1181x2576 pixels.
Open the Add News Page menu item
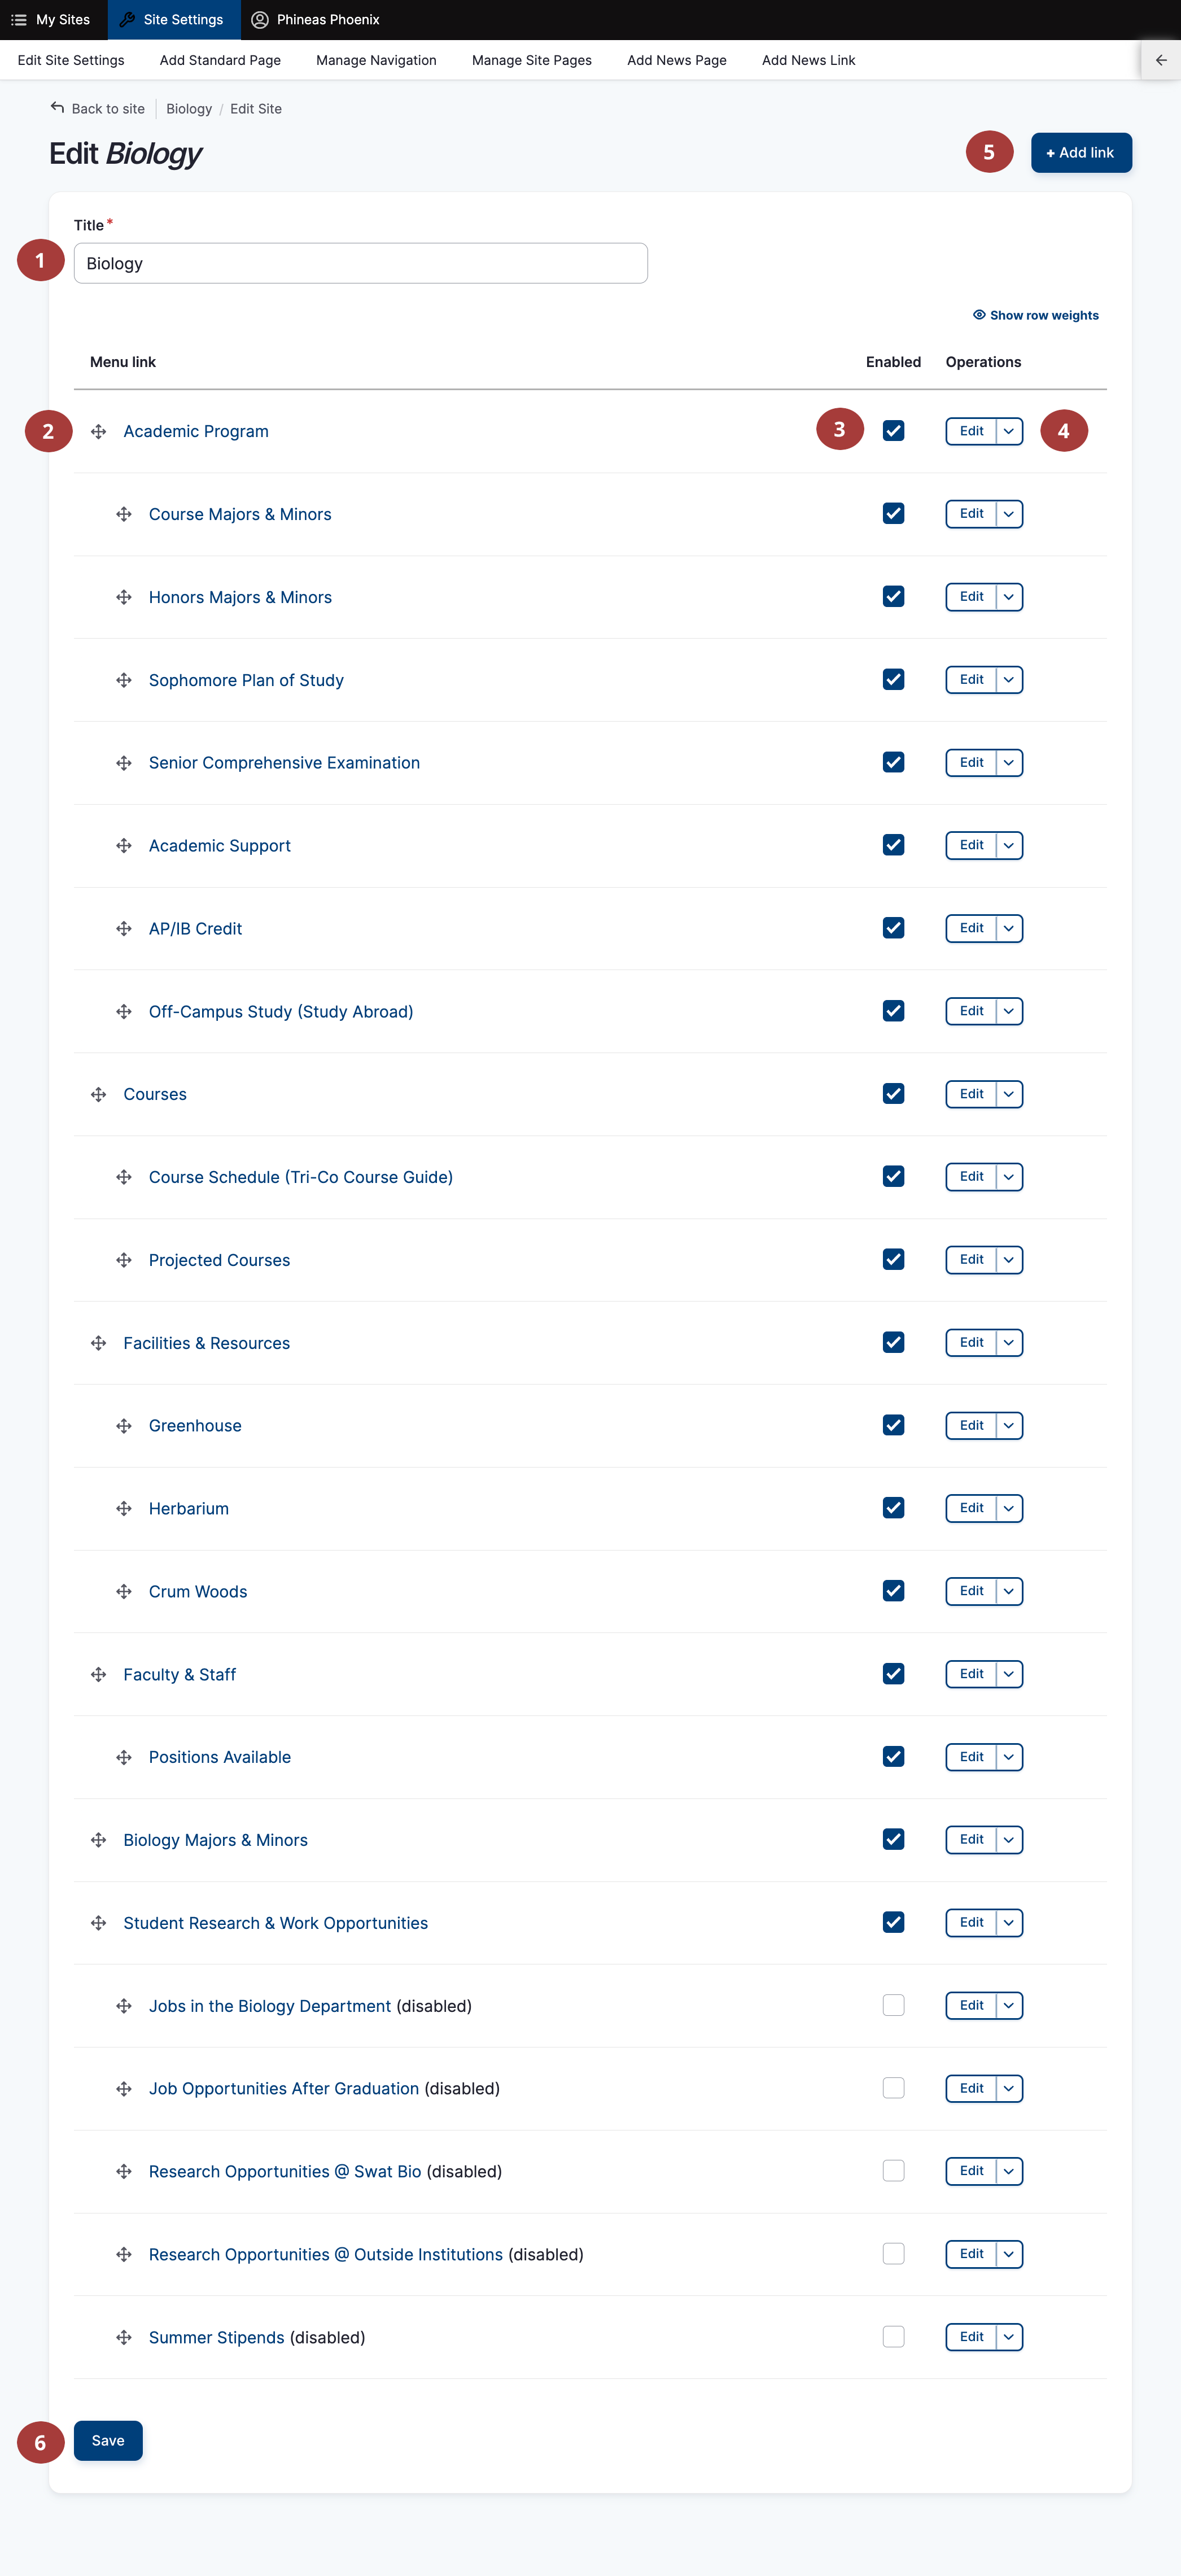click(x=676, y=60)
